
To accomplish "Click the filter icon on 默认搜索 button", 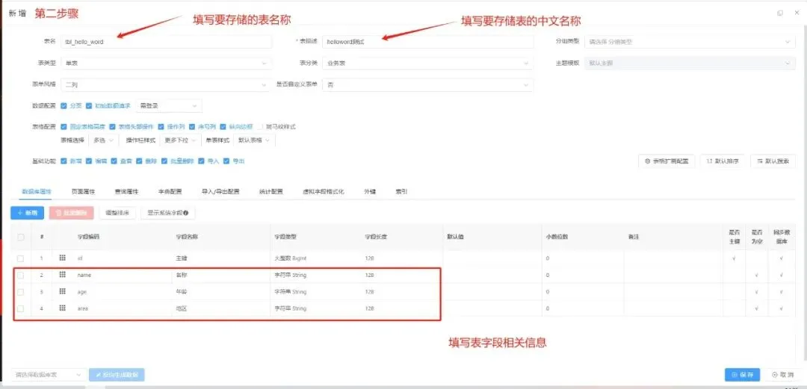I will pos(760,161).
